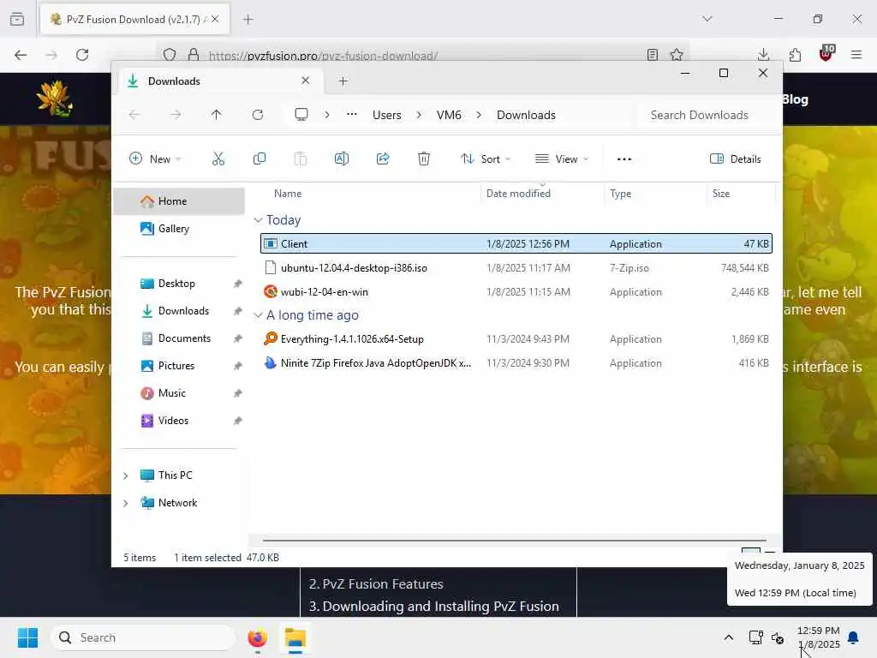Open Firefox hamburger application menu
The width and height of the screenshot is (877, 658).
(x=856, y=55)
